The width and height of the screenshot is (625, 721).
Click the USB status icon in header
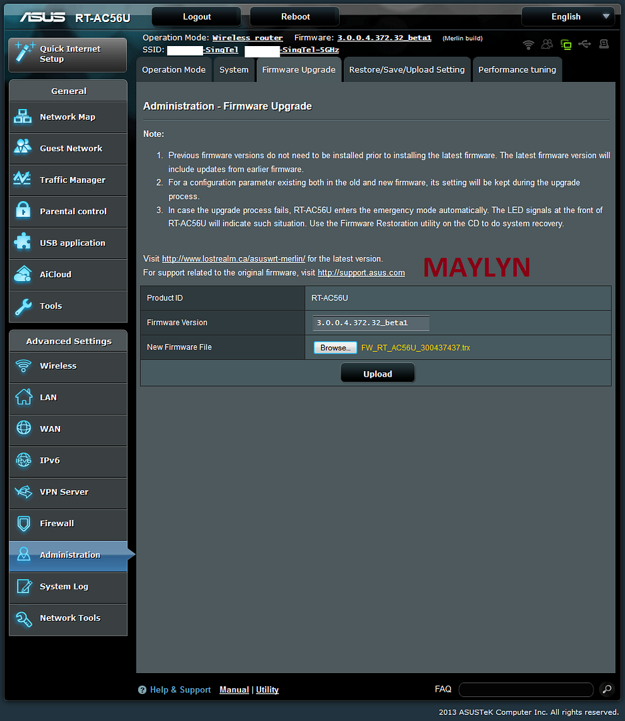point(585,45)
